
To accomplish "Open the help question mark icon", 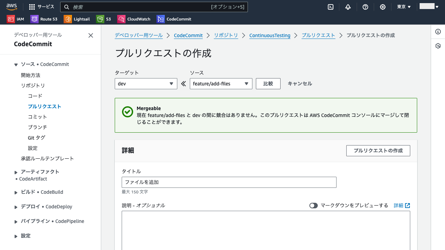I will [x=365, y=7].
